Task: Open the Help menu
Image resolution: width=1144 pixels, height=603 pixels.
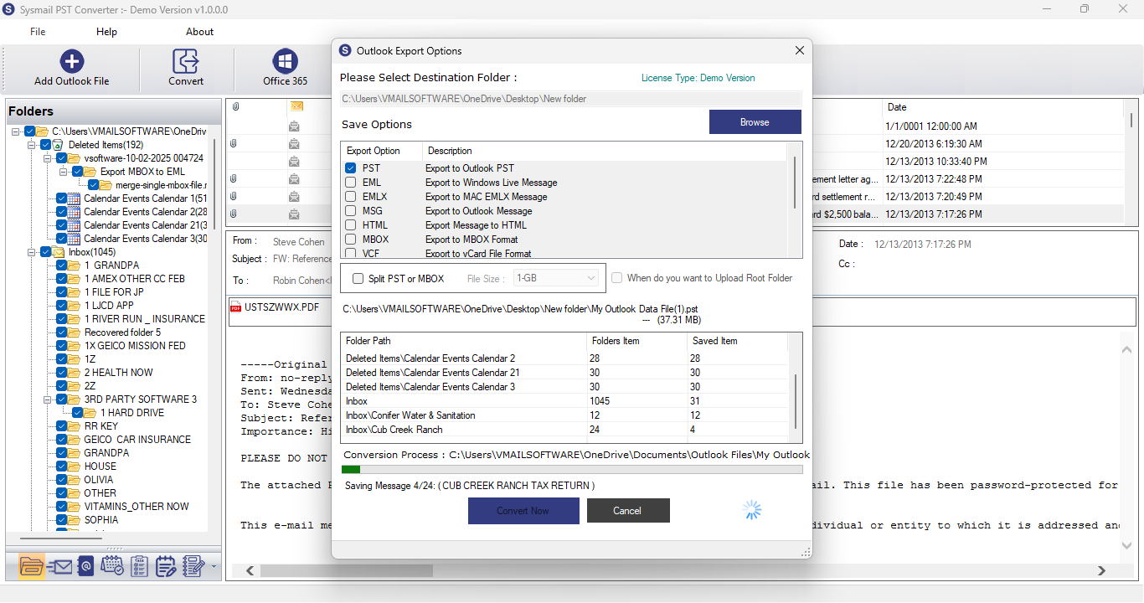Action: [x=106, y=32]
